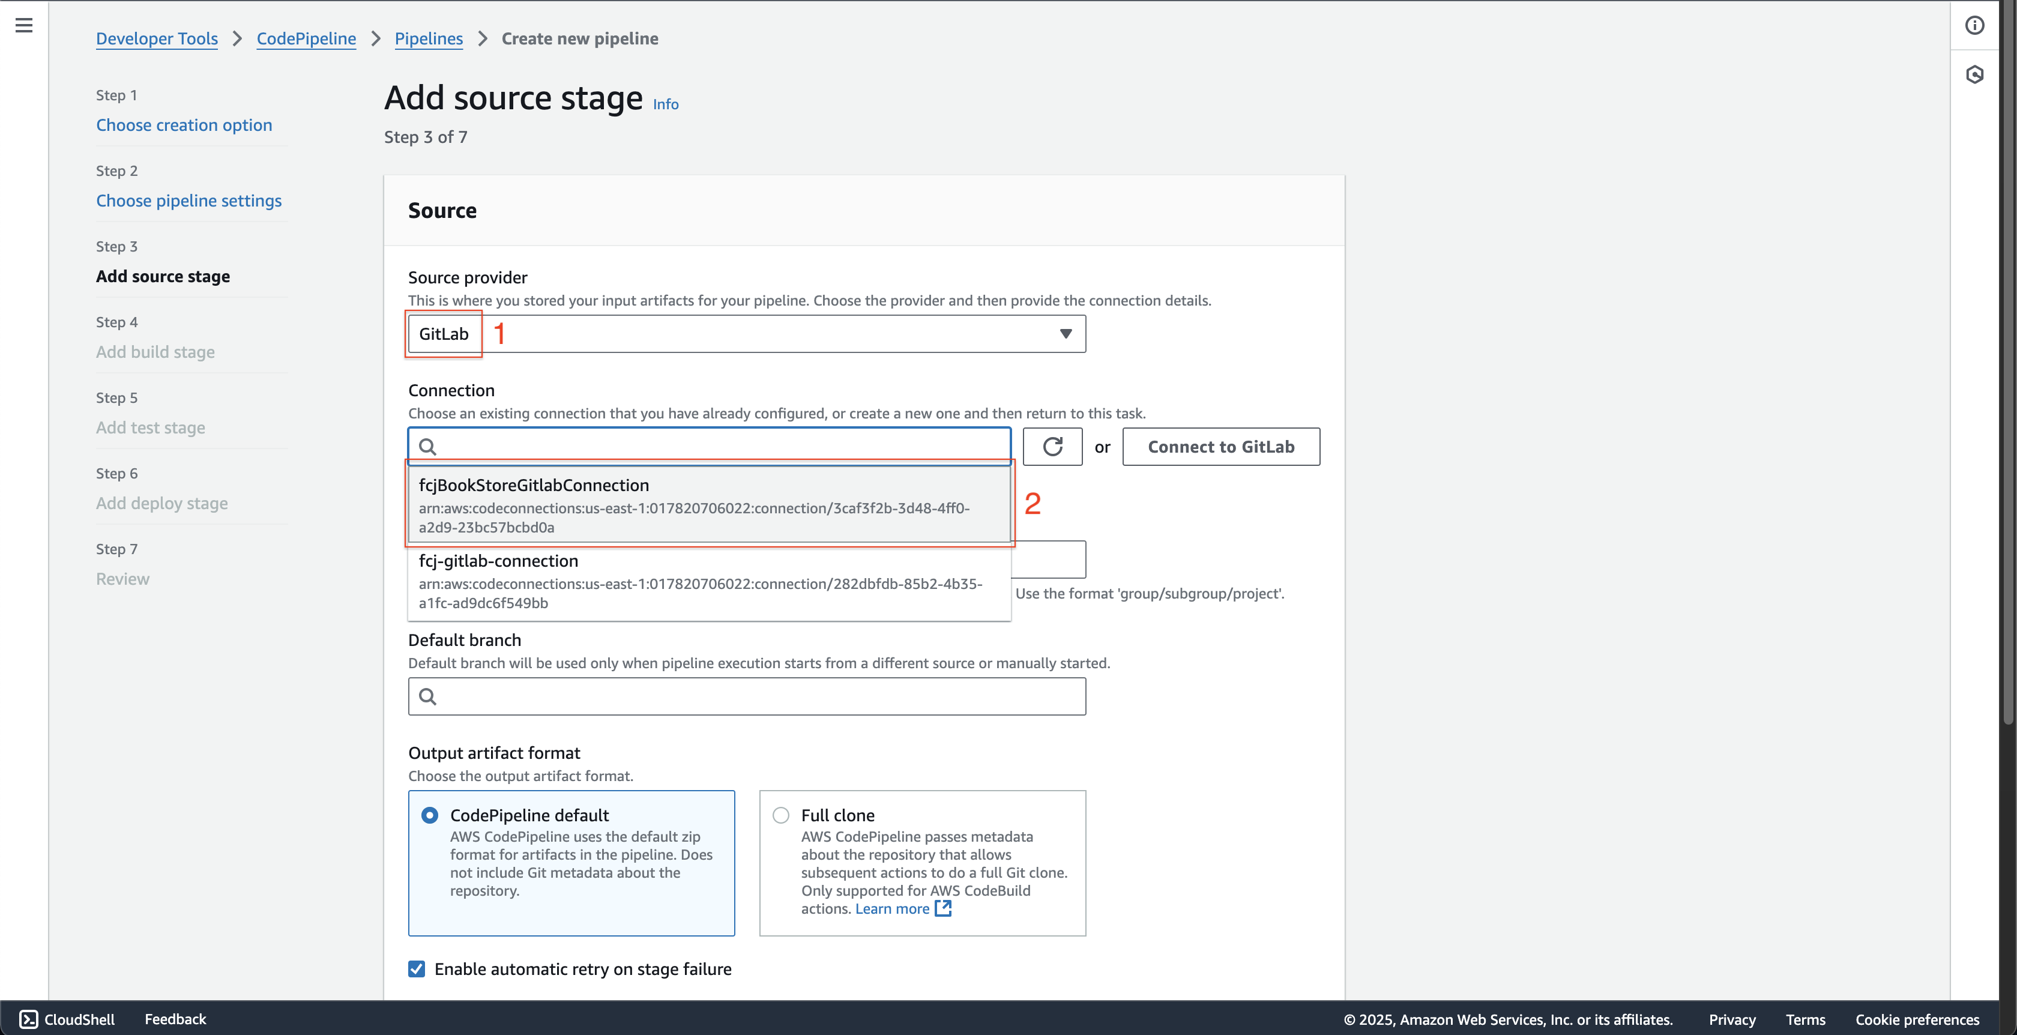Click the search icon in Connection field

coord(427,446)
